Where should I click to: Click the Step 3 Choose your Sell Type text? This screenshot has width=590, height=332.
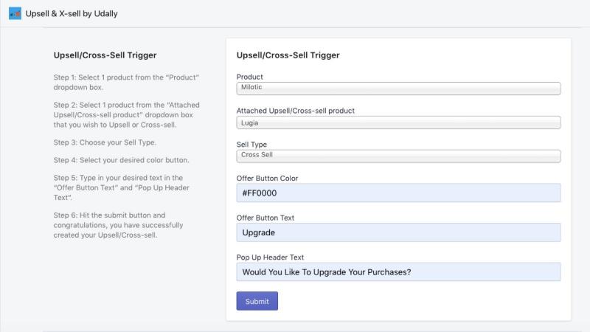(x=105, y=142)
